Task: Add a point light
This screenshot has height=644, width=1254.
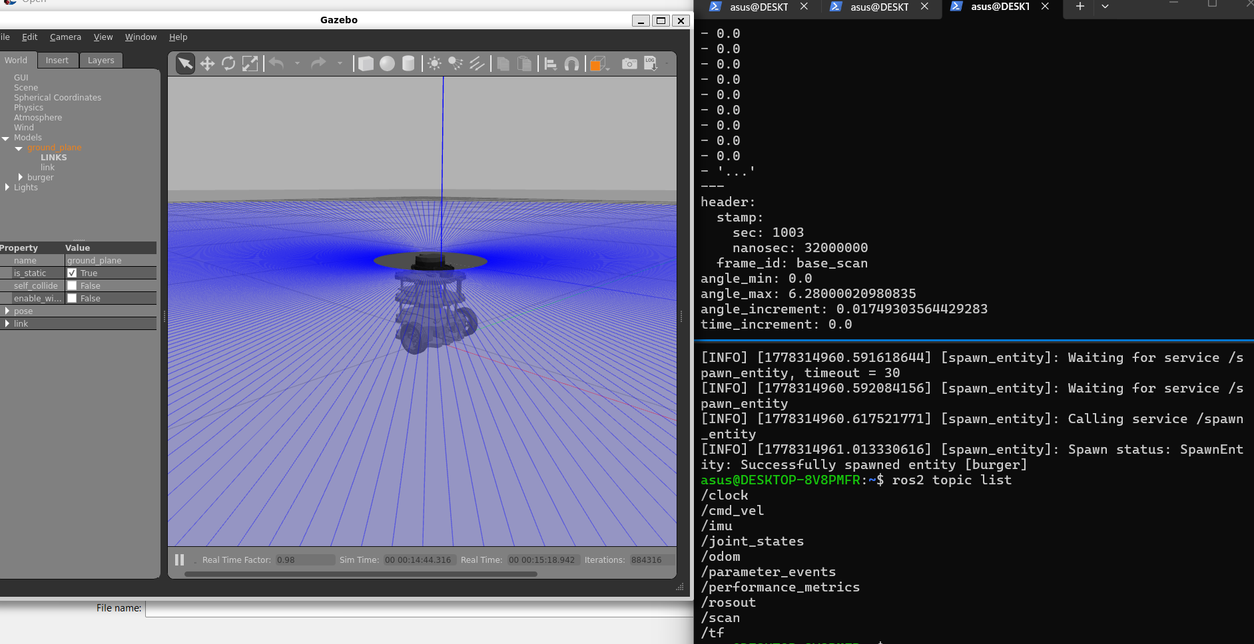Action: (434, 63)
